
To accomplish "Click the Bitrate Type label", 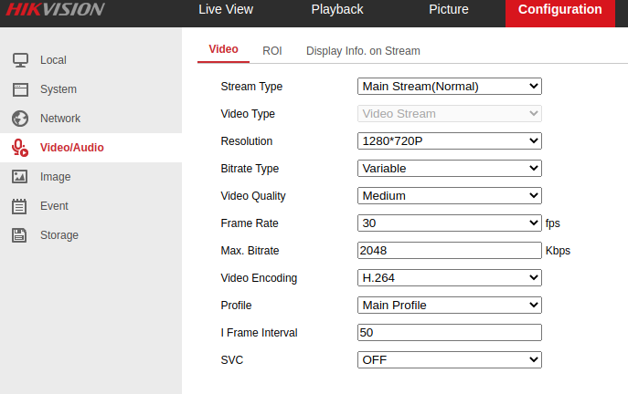I will coord(250,169).
